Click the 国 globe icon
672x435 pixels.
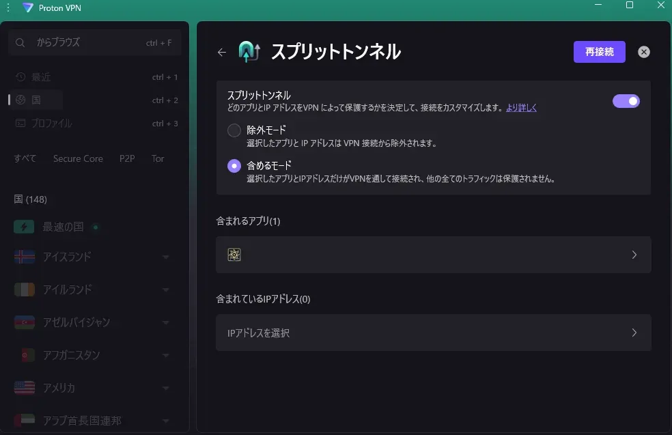(x=20, y=100)
